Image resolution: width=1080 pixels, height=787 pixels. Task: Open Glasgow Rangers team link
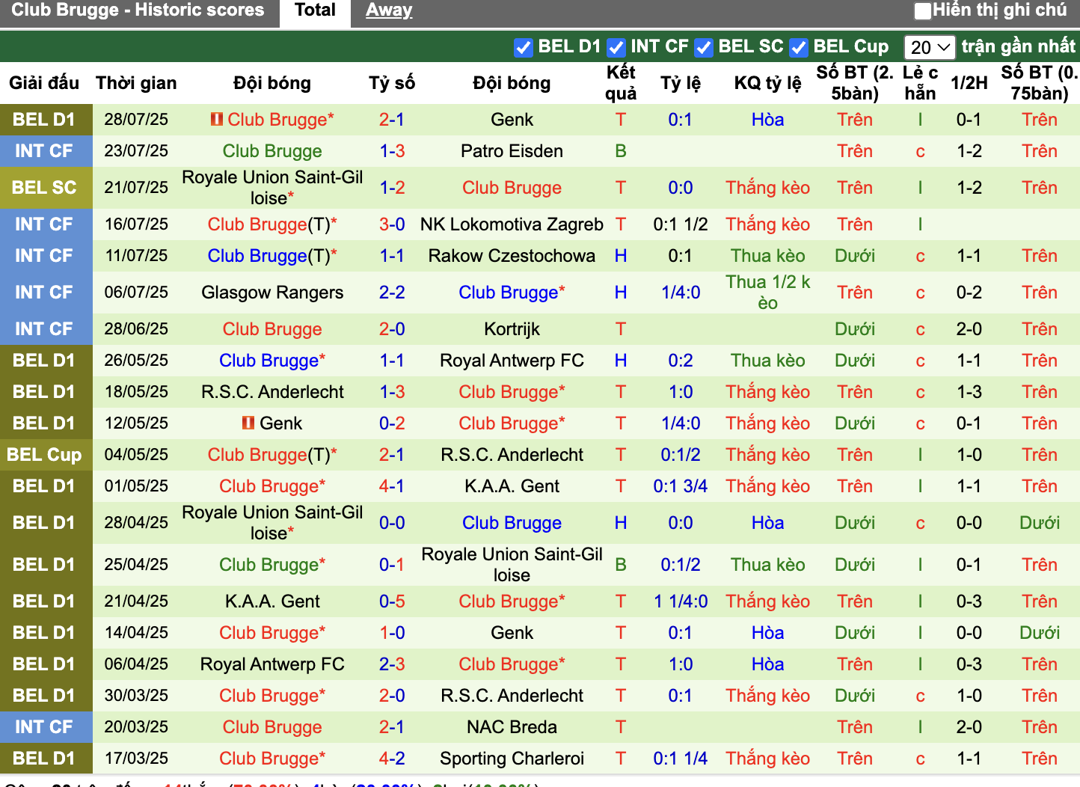click(x=272, y=293)
